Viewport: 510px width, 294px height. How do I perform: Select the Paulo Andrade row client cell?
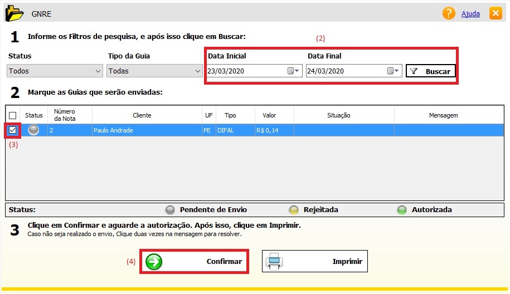pyautogui.click(x=142, y=130)
